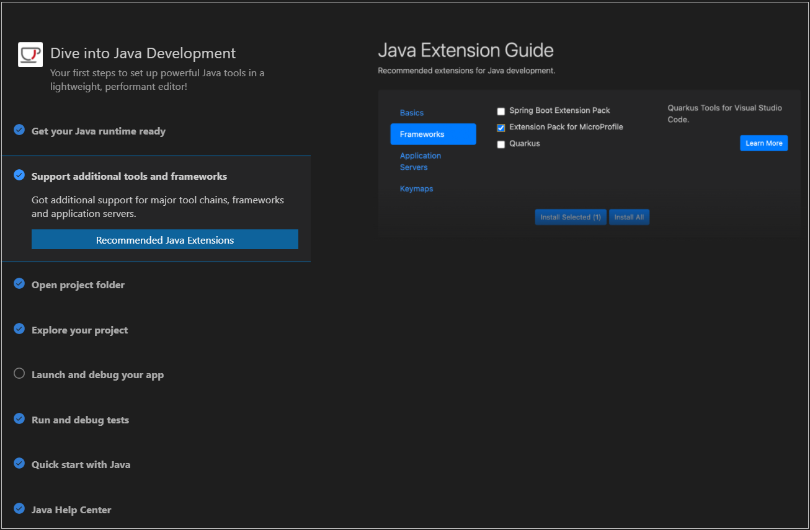The width and height of the screenshot is (810, 530).
Task: Switch to the Basics category
Action: tap(411, 112)
